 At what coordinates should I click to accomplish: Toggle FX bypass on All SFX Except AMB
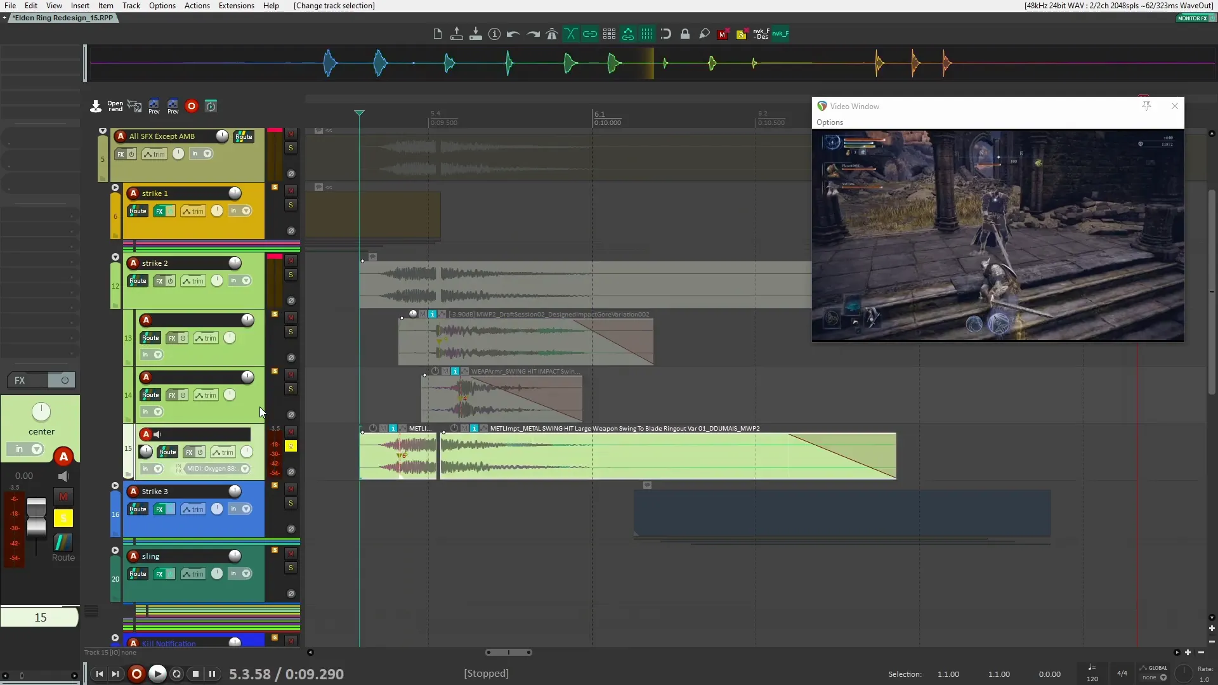(x=131, y=153)
